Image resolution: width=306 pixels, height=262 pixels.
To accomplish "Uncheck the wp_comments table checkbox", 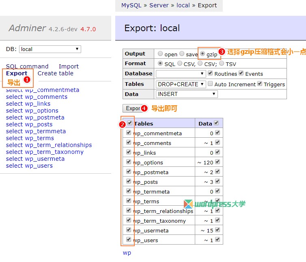I will [128, 142].
